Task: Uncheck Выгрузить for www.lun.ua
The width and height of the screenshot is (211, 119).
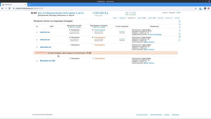Action: (x=70, y=30)
